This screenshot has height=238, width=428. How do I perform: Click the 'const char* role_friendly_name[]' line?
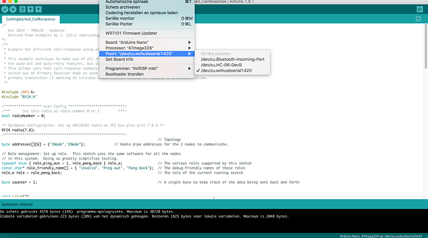pos(78,168)
